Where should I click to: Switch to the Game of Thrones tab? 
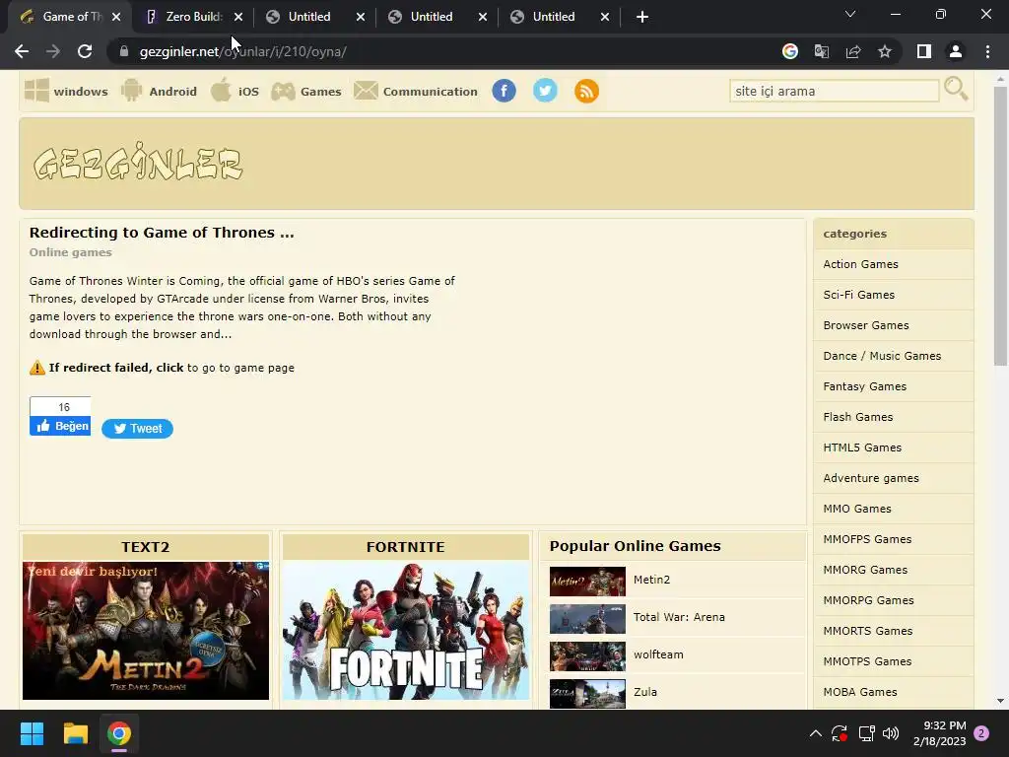(x=71, y=17)
